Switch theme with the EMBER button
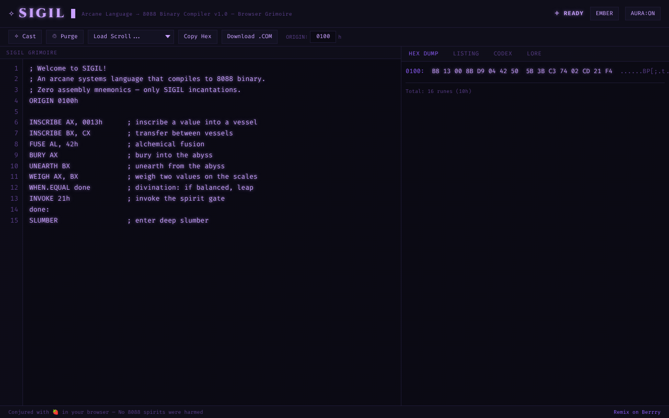The height and width of the screenshot is (418, 669). point(604,14)
